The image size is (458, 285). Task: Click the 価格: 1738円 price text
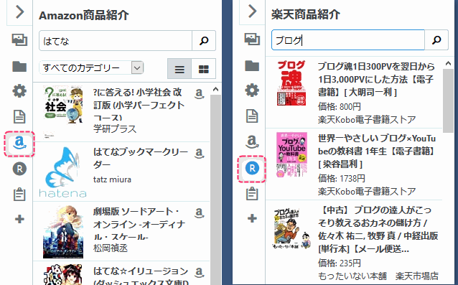(342, 178)
